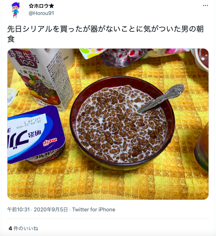Click the silver spoon in the photo
This screenshot has height=236, width=216.
pos(161,99)
